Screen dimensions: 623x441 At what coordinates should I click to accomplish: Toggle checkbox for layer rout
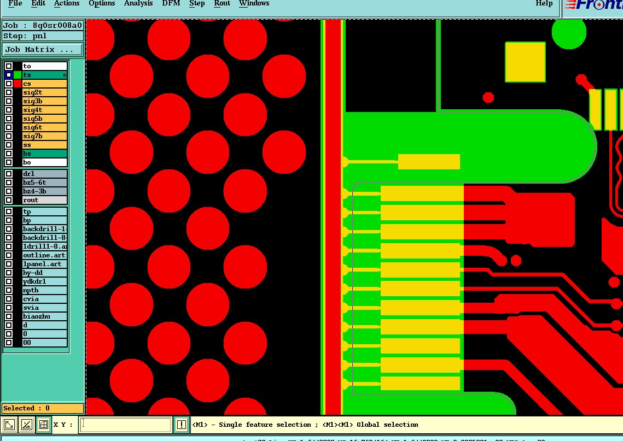coord(9,200)
